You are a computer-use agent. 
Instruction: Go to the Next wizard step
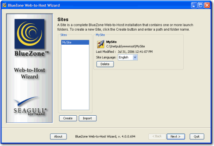pos(175,136)
